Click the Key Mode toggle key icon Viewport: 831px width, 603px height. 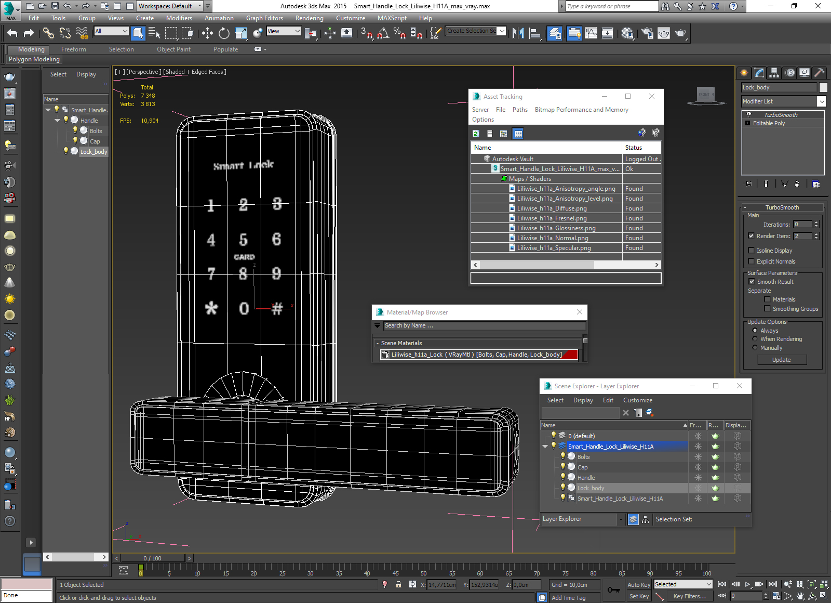(613, 590)
